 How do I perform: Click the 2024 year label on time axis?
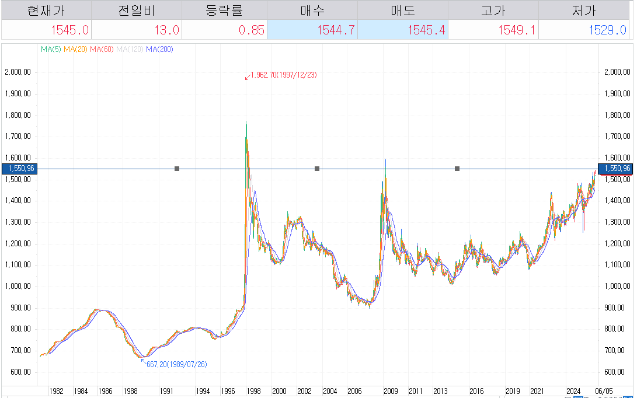tap(573, 391)
